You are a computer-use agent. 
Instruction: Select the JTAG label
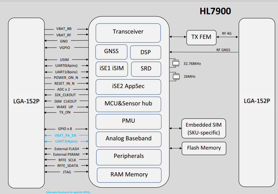pyautogui.click(x=67, y=172)
